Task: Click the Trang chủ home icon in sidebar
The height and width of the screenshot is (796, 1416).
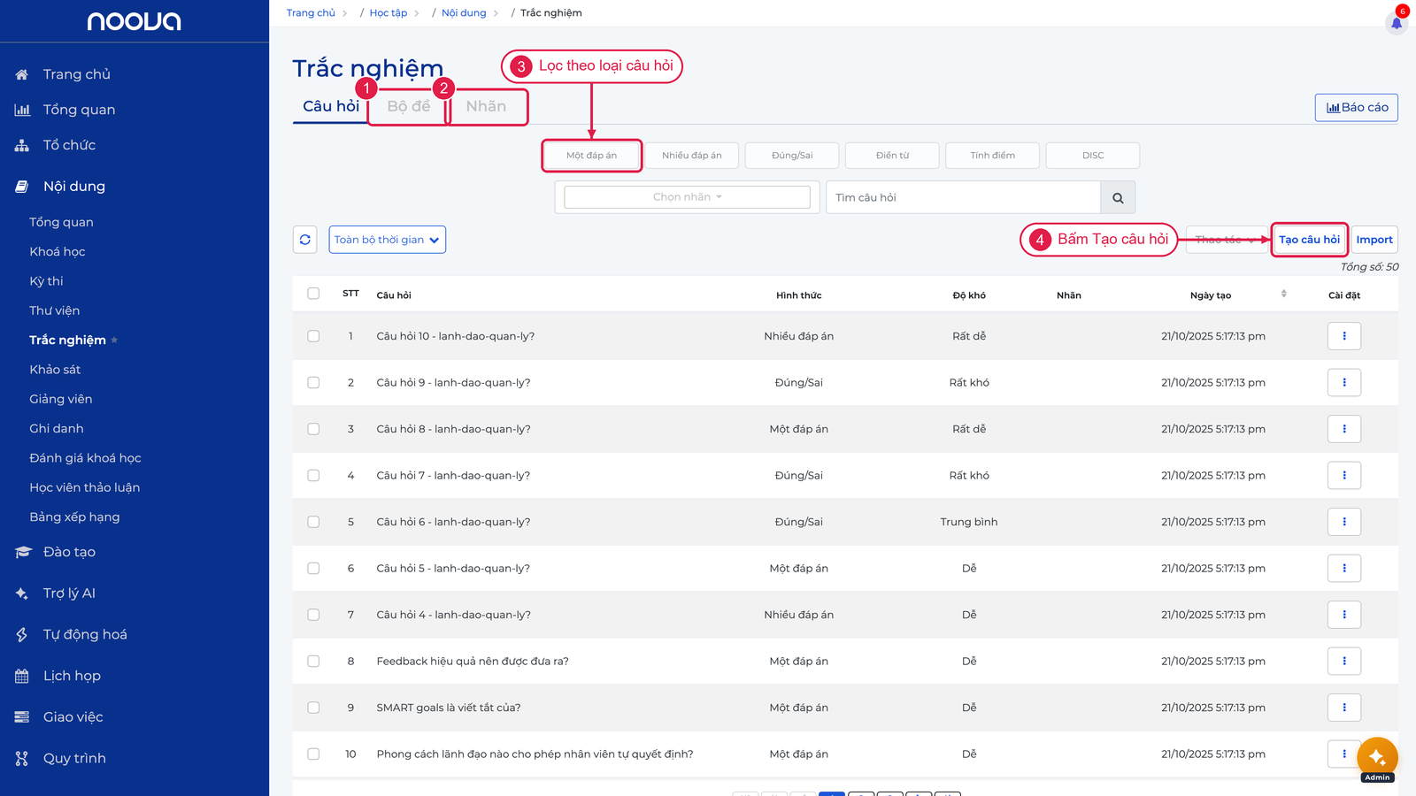Action: point(22,74)
